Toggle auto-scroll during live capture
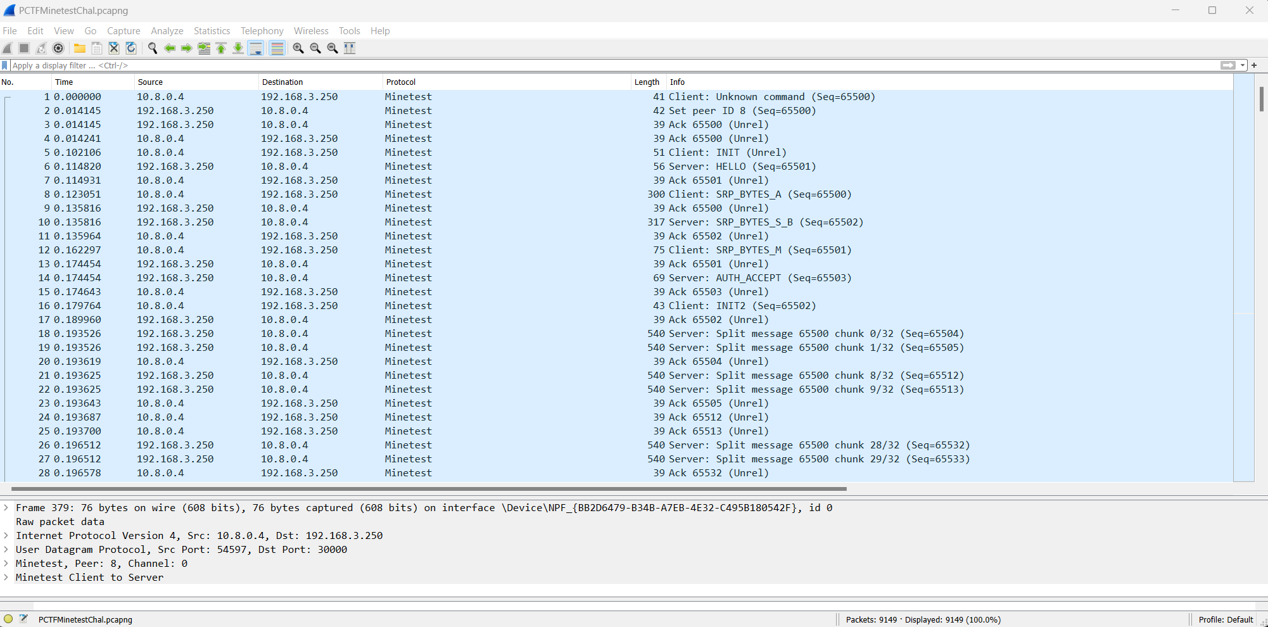1268x627 pixels. 256,48
